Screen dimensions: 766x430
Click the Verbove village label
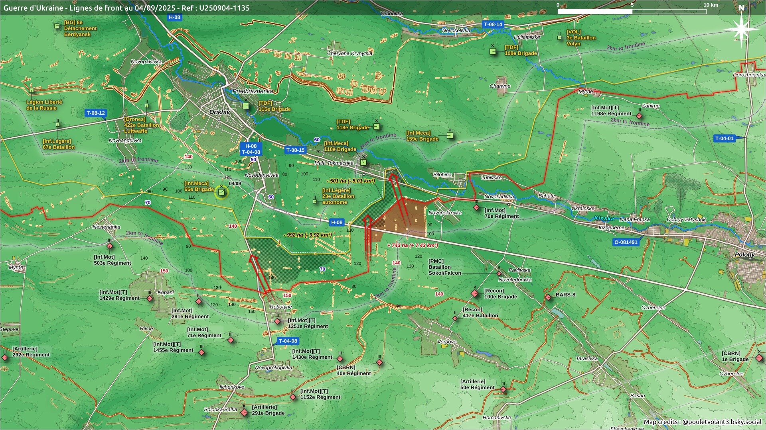447,342
